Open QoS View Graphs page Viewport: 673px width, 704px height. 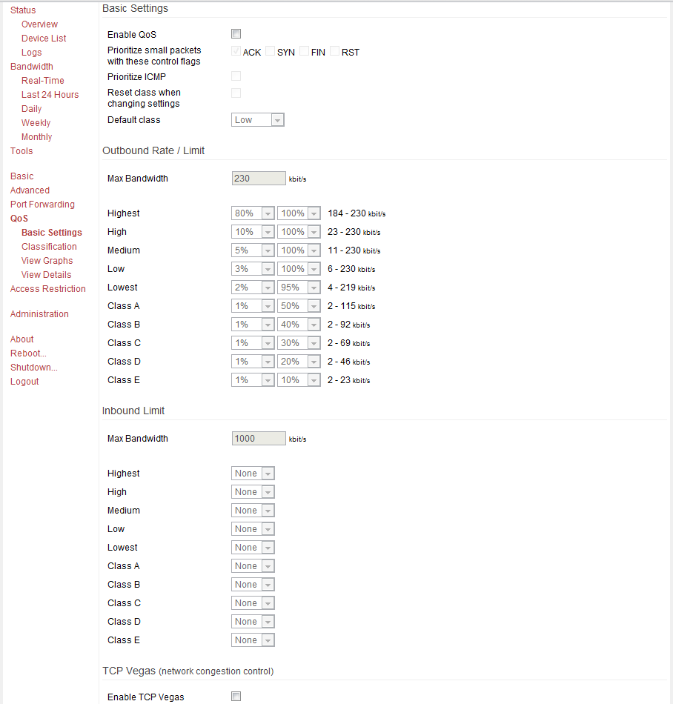click(47, 261)
